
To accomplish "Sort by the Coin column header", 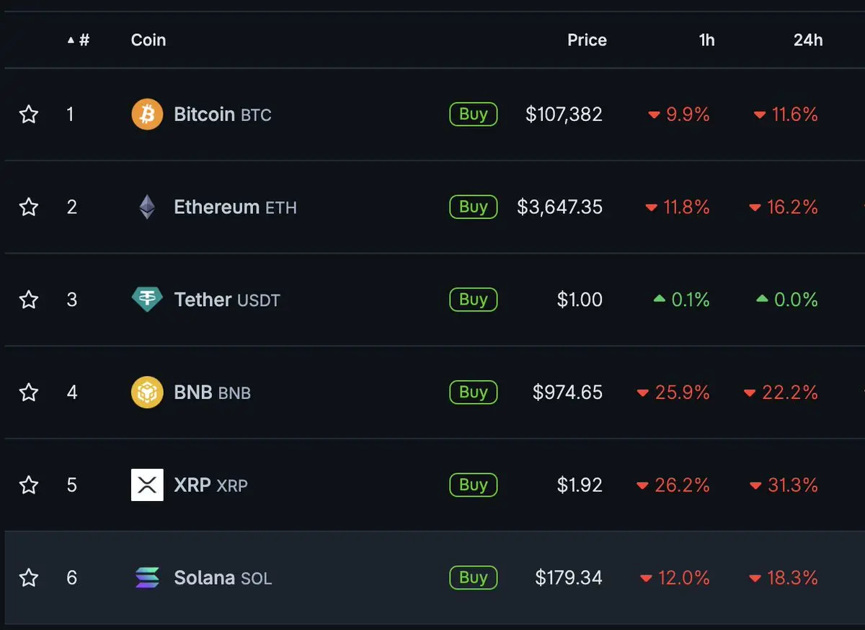I will click(148, 40).
